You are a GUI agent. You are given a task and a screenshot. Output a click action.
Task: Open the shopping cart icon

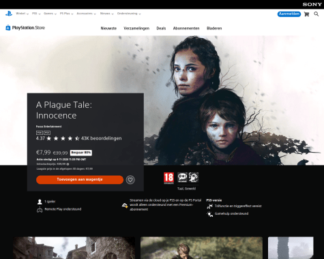[x=306, y=14]
